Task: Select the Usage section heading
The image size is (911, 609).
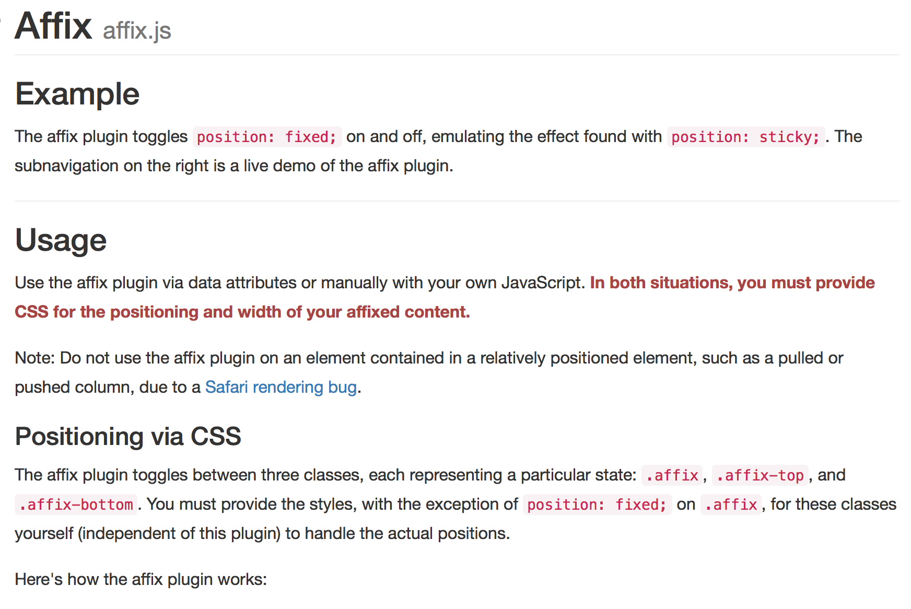Action: 61,240
